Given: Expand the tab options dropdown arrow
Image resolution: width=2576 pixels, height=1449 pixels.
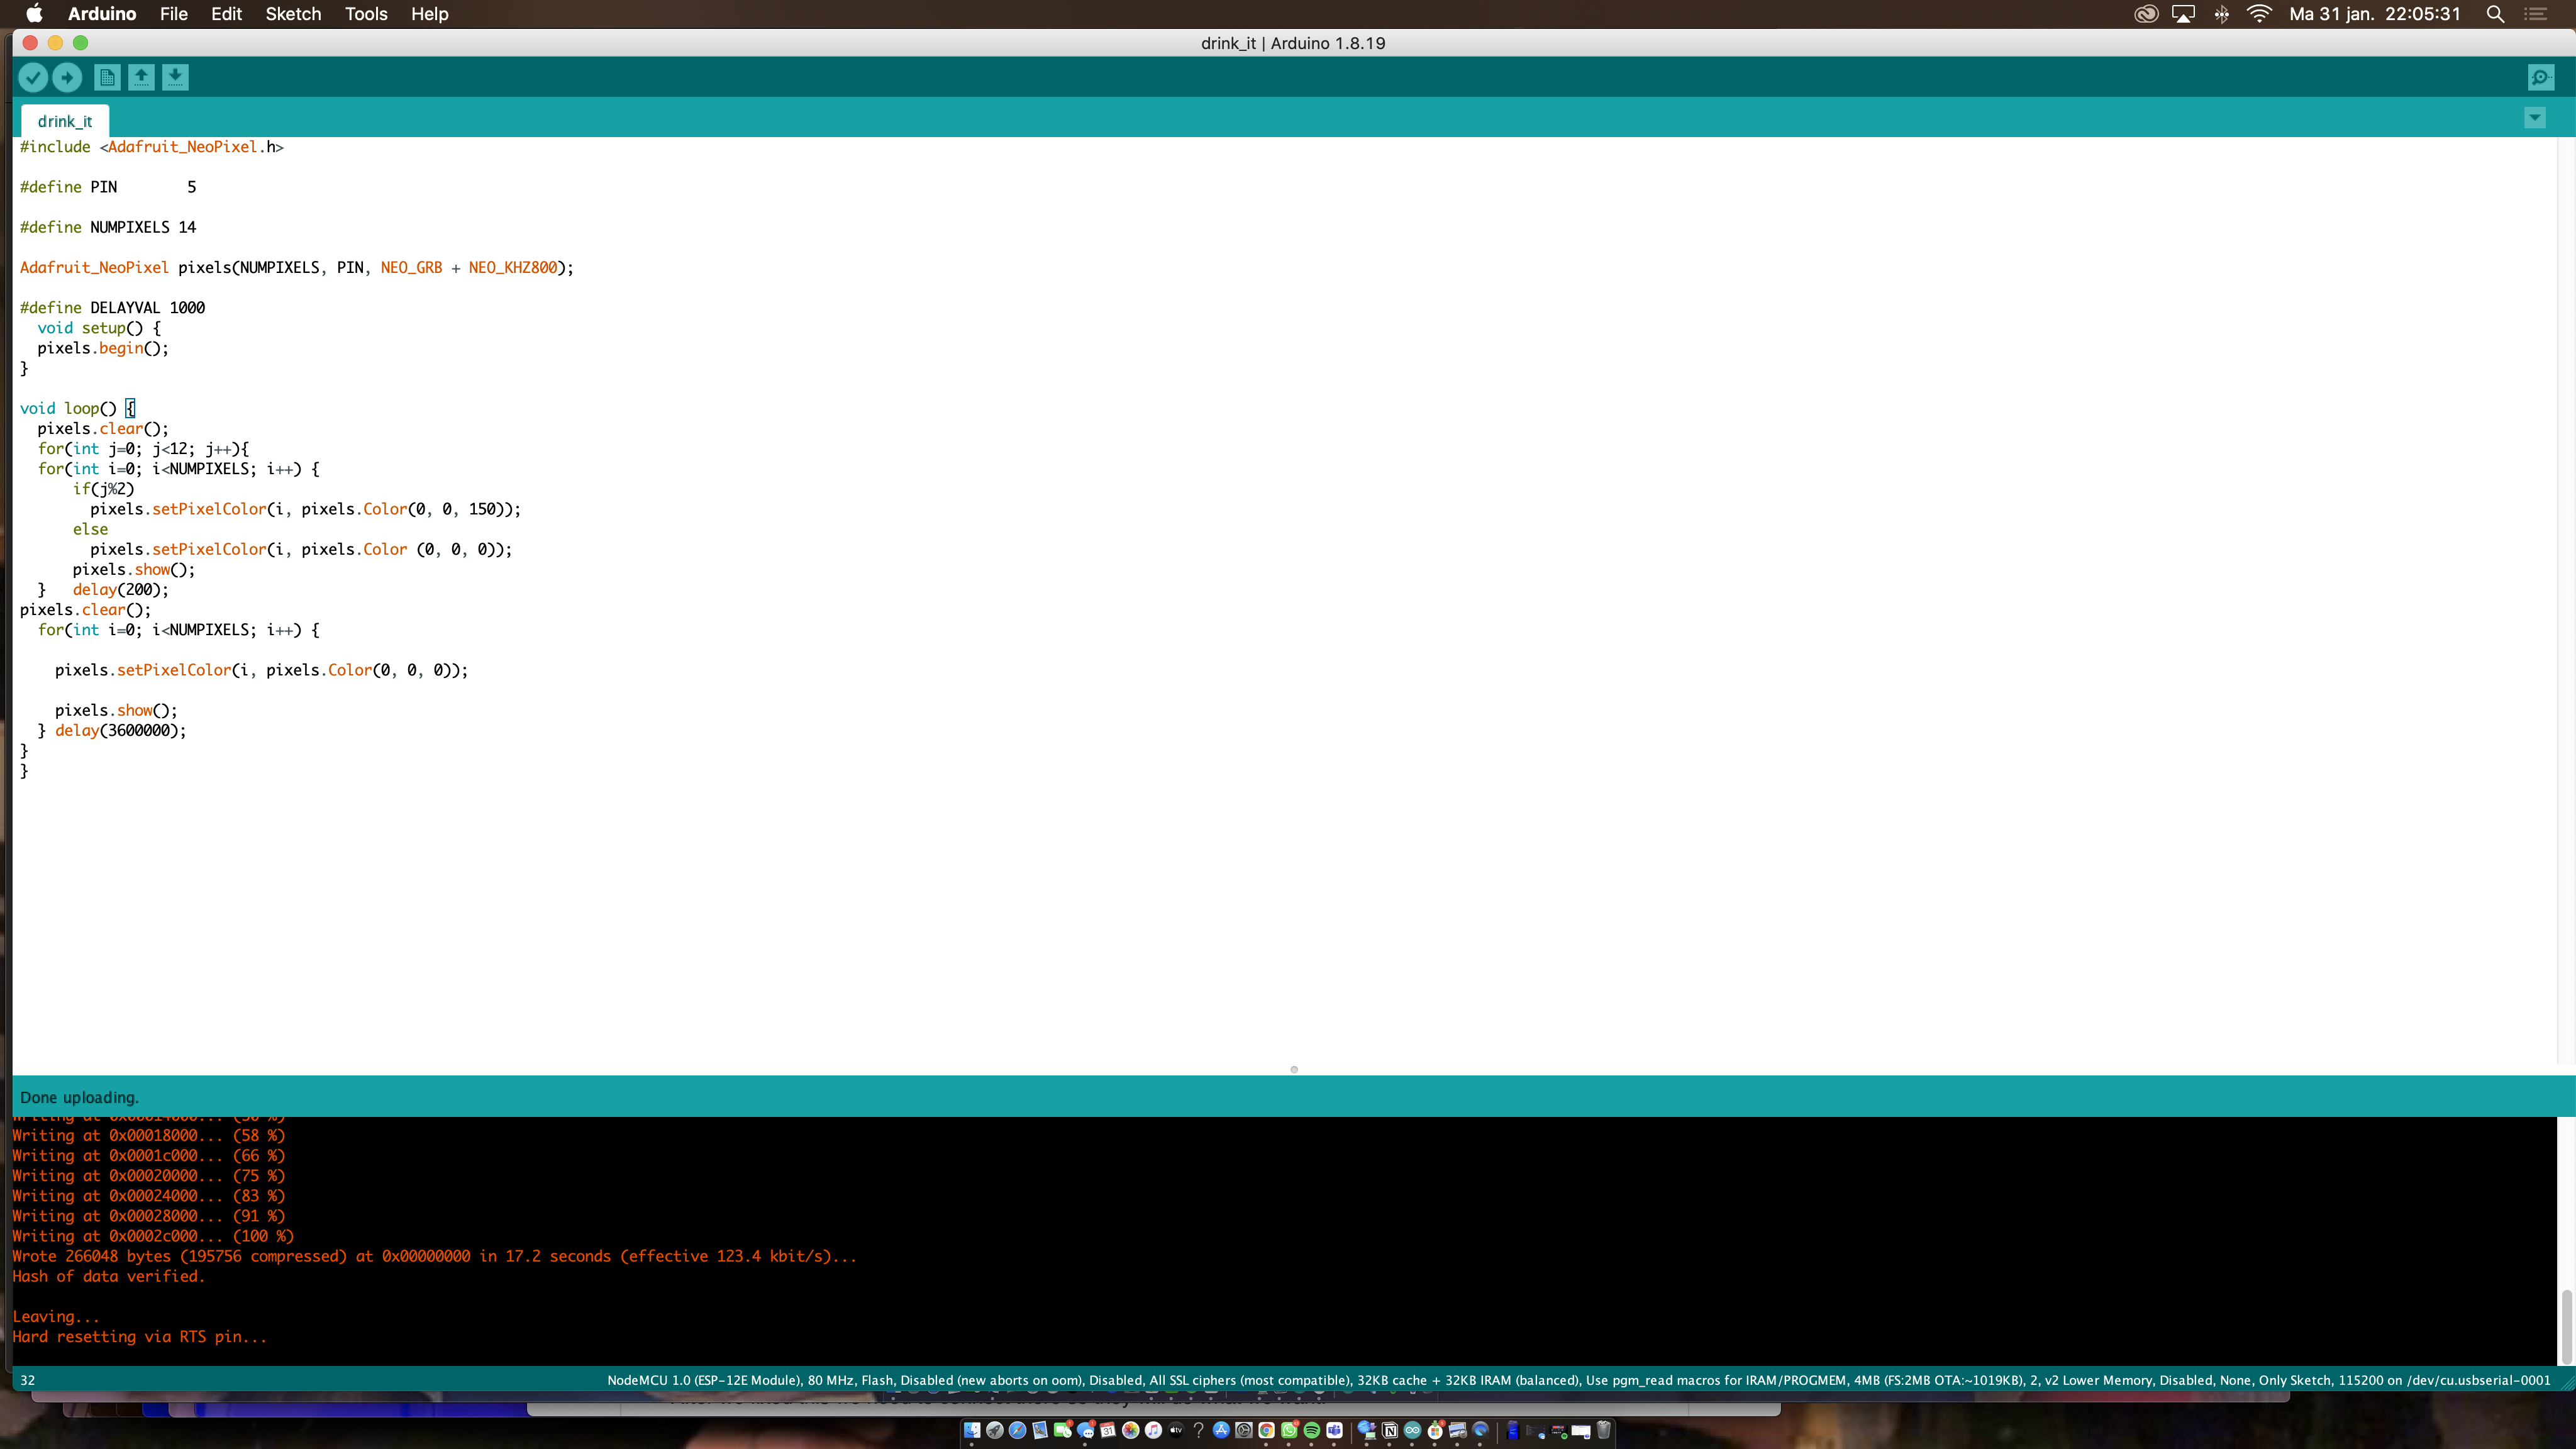Looking at the screenshot, I should [2535, 118].
